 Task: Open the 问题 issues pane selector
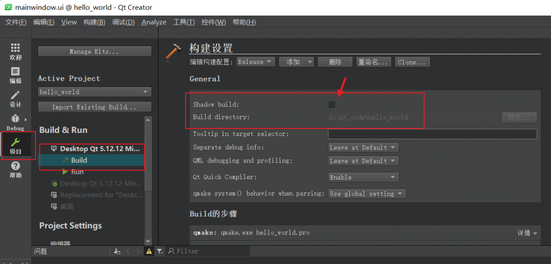40,251
